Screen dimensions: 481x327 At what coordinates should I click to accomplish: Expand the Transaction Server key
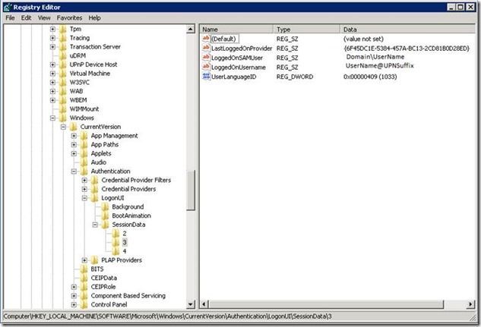(x=52, y=47)
